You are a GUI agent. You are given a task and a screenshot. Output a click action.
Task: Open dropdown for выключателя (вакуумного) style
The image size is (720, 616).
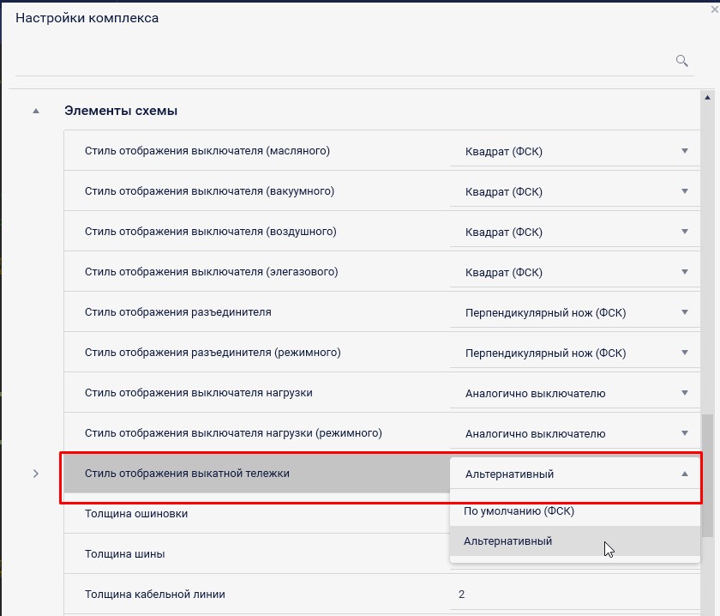pos(684,191)
